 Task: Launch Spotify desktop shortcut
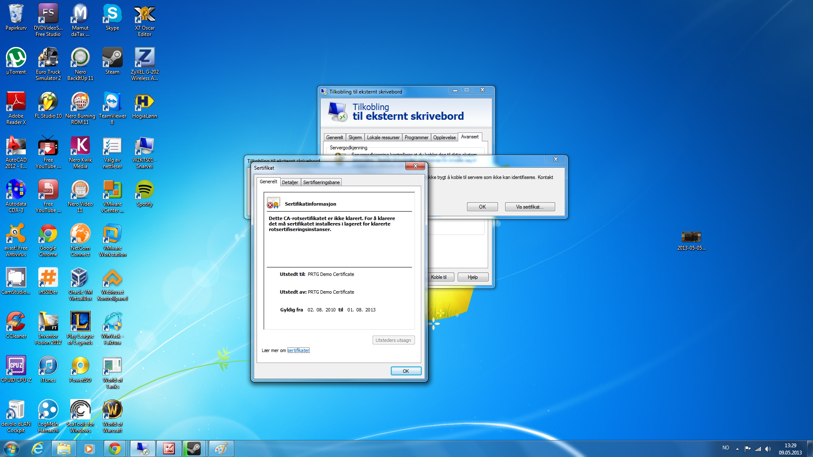click(145, 193)
